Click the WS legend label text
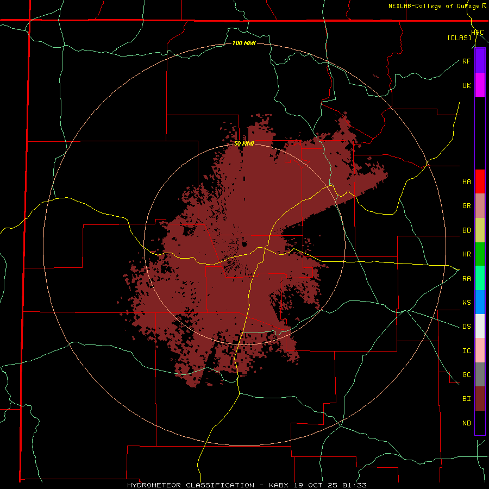 coord(466,303)
